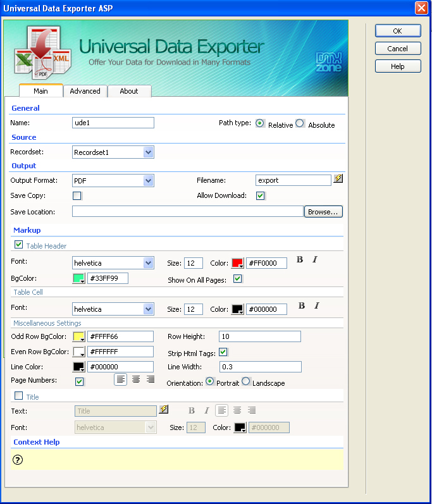Select the Absolute path type
Screen dimensions: 432x504
pos(300,123)
